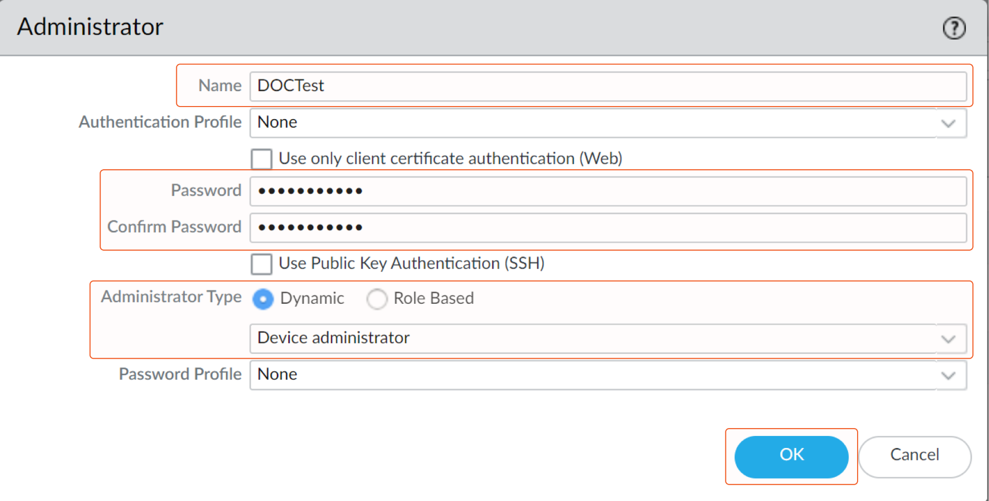
Task: Open the Device administrator role dropdown
Action: point(593,339)
